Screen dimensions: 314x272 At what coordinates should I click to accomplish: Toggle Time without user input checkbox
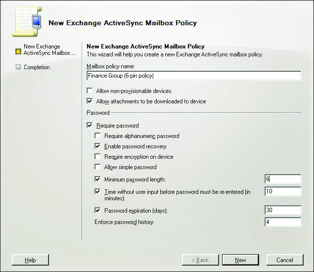[97, 192]
